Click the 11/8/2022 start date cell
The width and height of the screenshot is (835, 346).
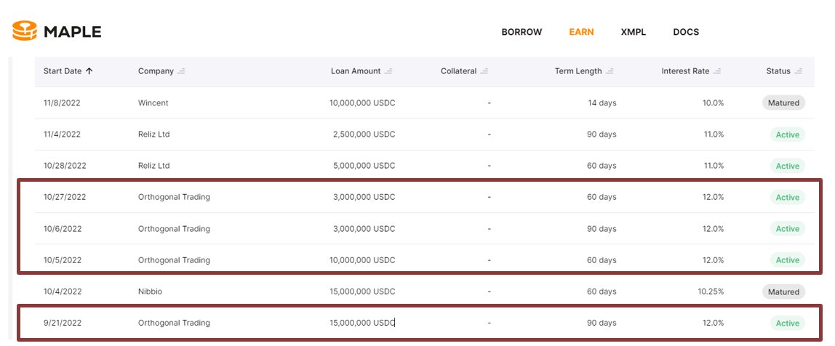click(62, 102)
